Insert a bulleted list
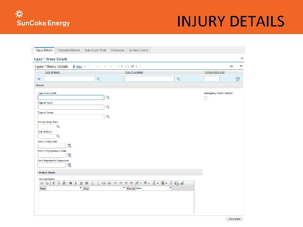303x227 pixels. pyautogui.click(x=98, y=183)
